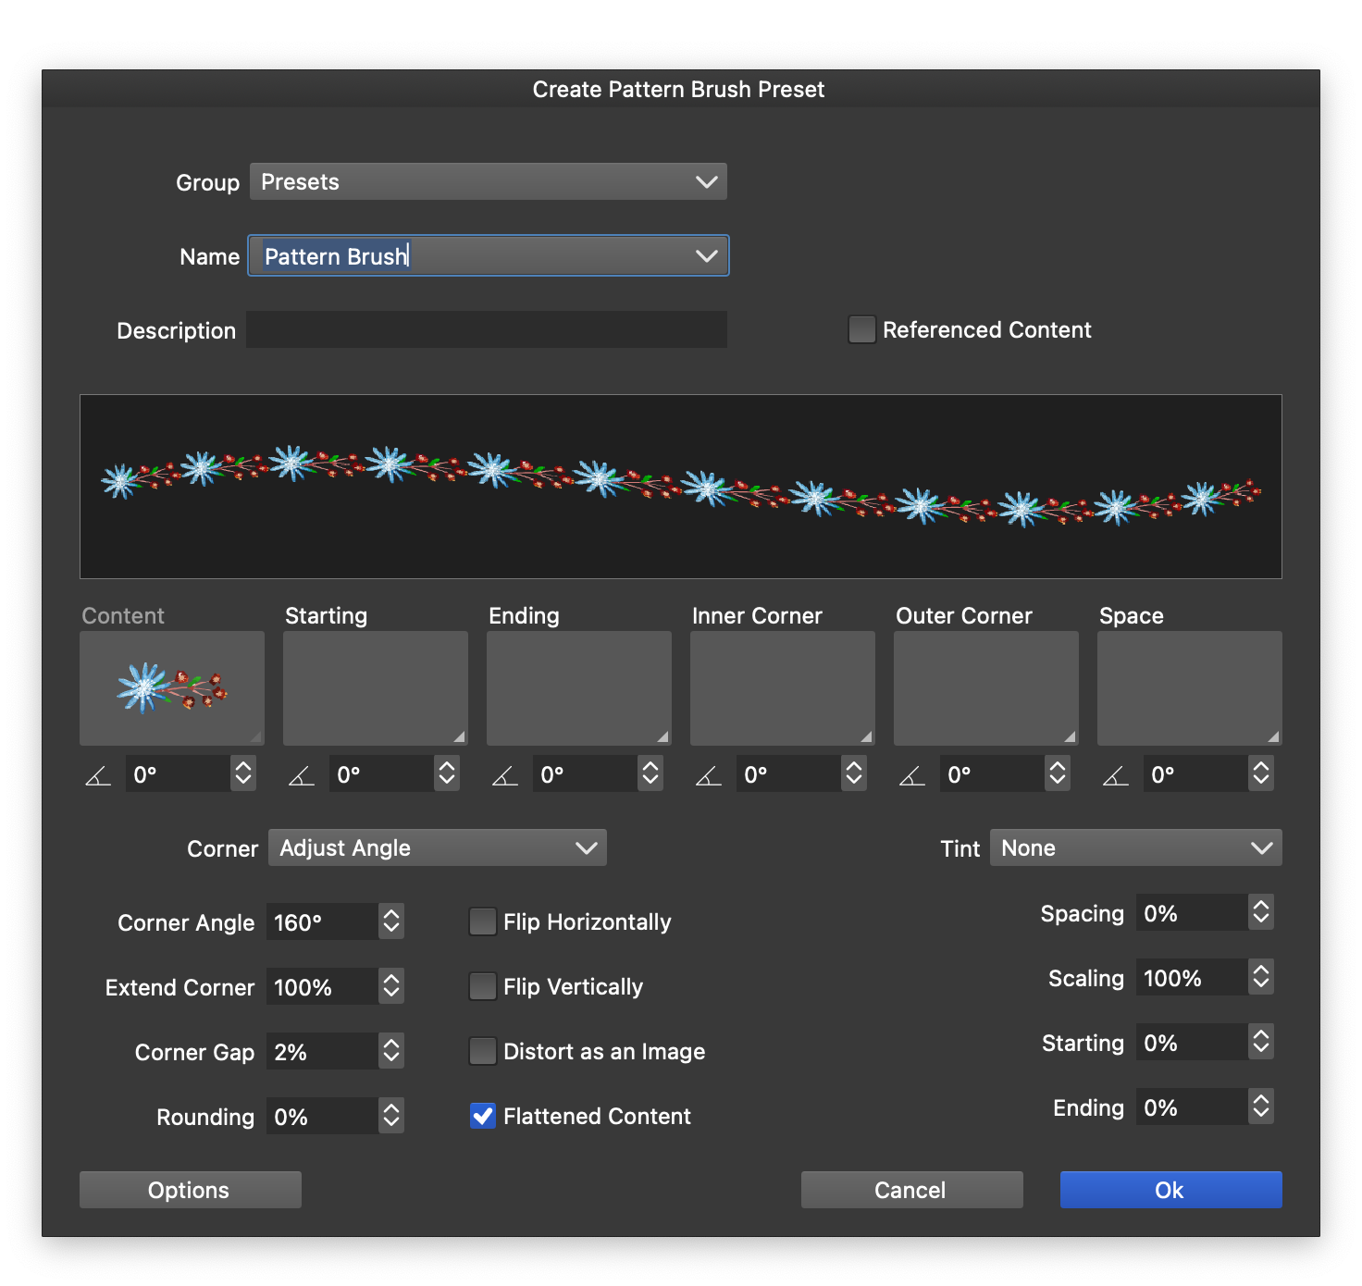Open the empty Outer Corner tile slot
The height and width of the screenshot is (1286, 1362).
[x=986, y=688]
